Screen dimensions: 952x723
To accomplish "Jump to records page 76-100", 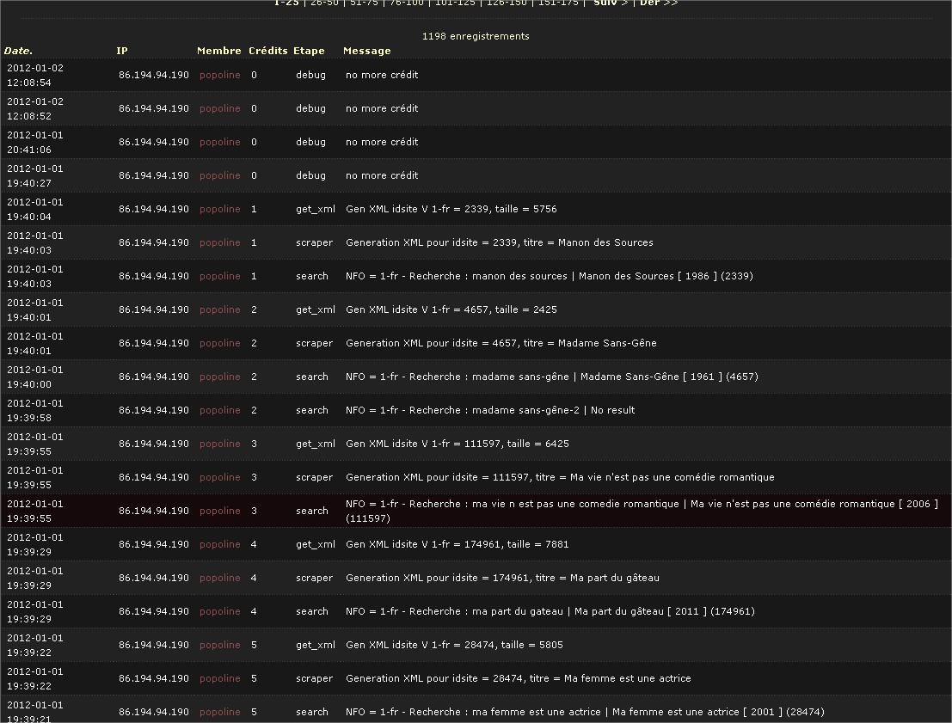I will (x=406, y=3).
